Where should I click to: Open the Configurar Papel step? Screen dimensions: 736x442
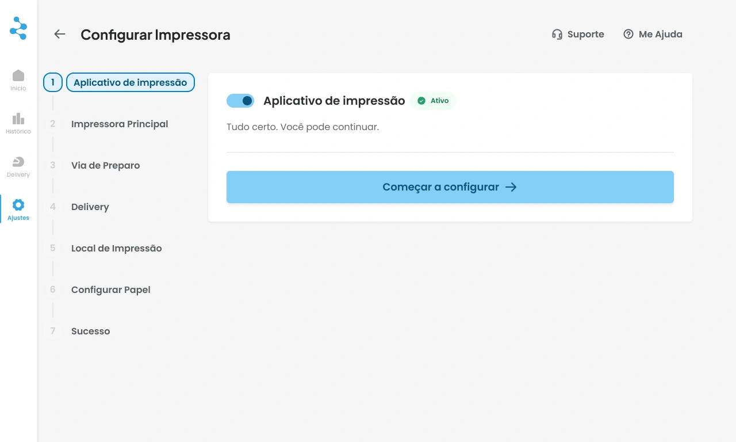click(x=111, y=290)
